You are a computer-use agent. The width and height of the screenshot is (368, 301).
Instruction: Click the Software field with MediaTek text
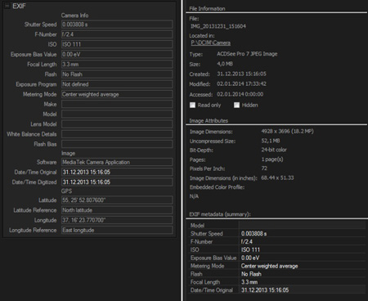point(117,162)
